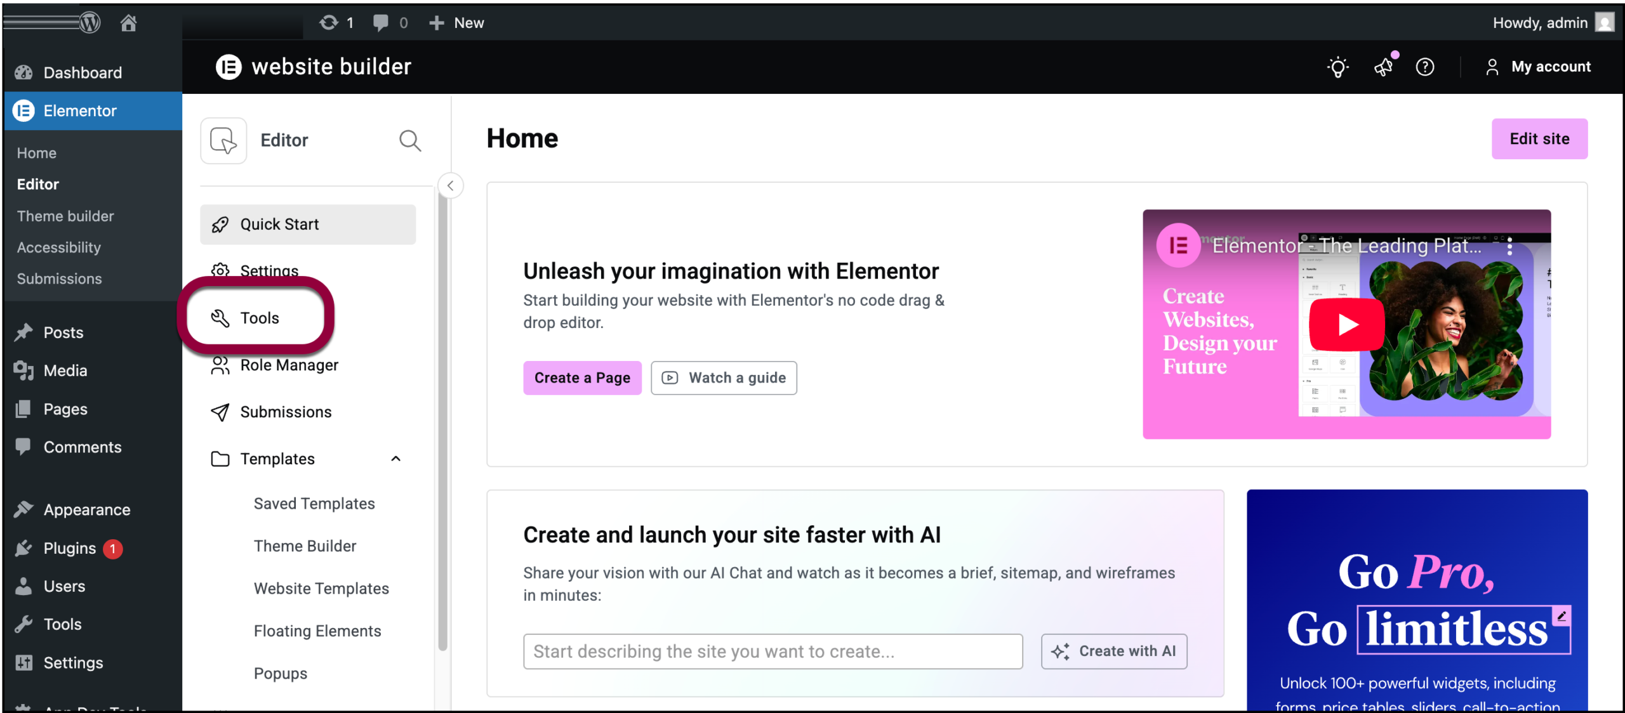Click the announcements megaphone icon
The image size is (1625, 713).
click(x=1384, y=67)
